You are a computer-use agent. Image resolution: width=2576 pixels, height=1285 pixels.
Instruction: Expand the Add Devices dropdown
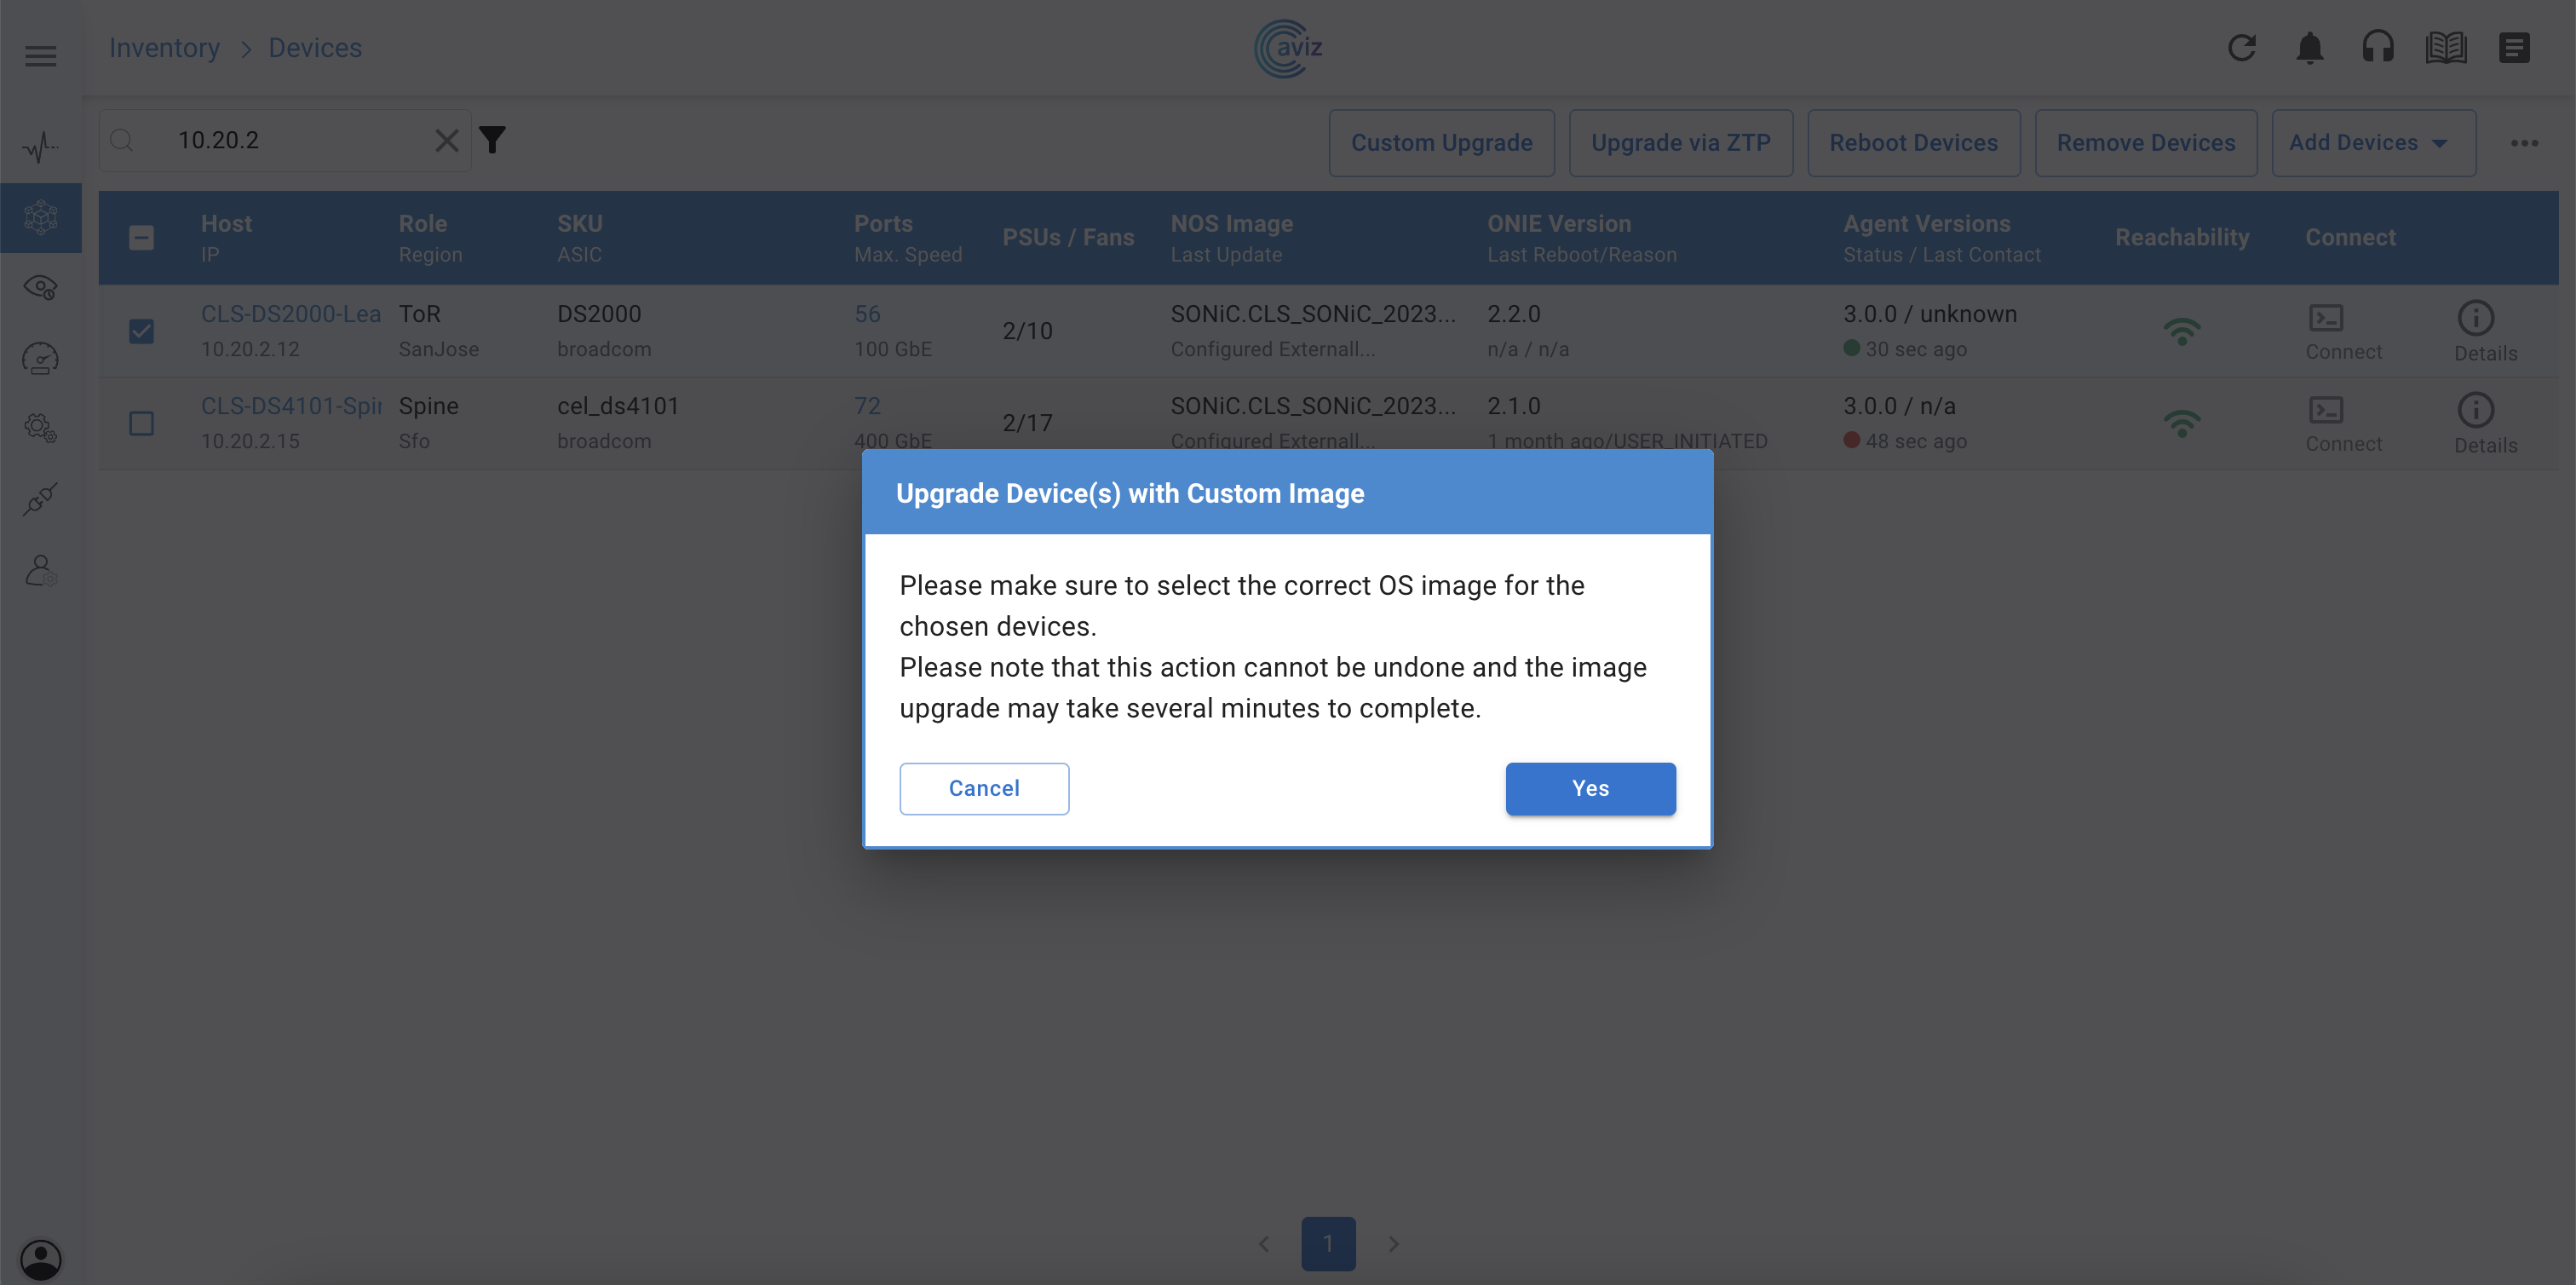click(2372, 143)
